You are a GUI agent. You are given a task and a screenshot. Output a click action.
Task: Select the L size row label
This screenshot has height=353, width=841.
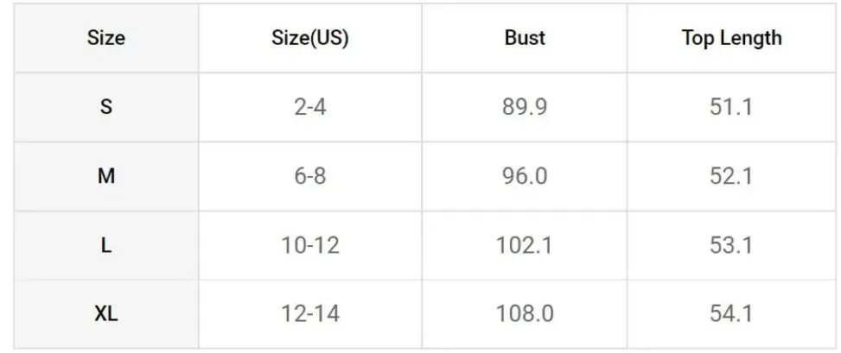pyautogui.click(x=106, y=245)
